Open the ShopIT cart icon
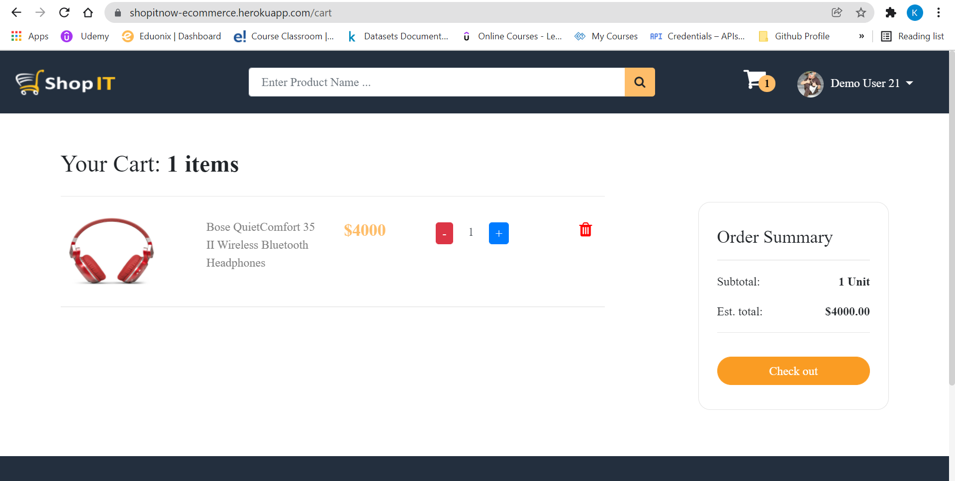 (755, 81)
